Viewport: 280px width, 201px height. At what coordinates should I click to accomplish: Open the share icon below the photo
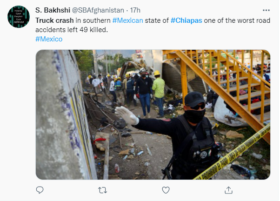tap(228, 190)
